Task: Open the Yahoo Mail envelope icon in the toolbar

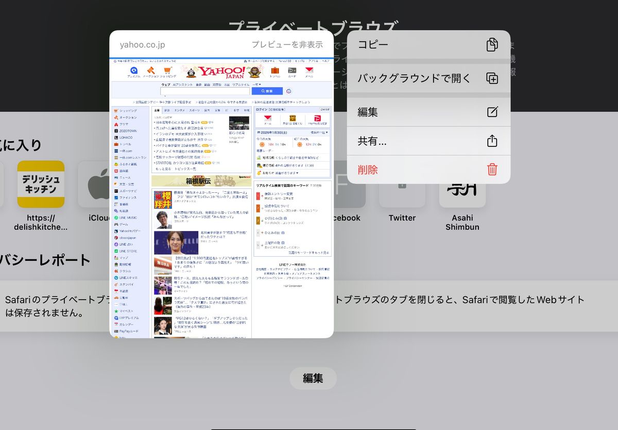Action: coord(310,70)
